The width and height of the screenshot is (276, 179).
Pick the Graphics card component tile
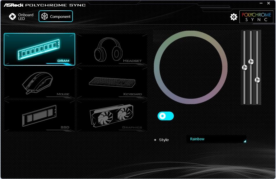(112, 116)
